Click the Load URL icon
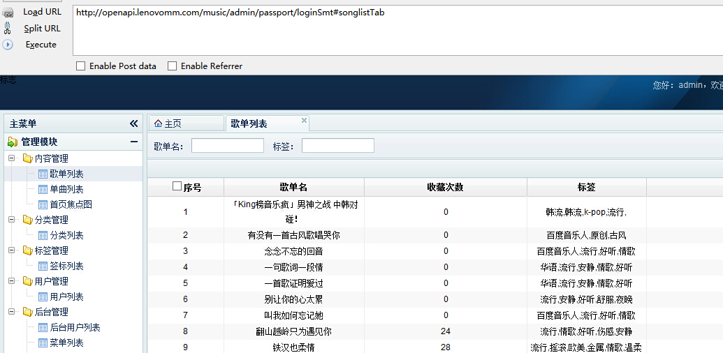Viewport: 723px width, 353px height. click(8, 12)
